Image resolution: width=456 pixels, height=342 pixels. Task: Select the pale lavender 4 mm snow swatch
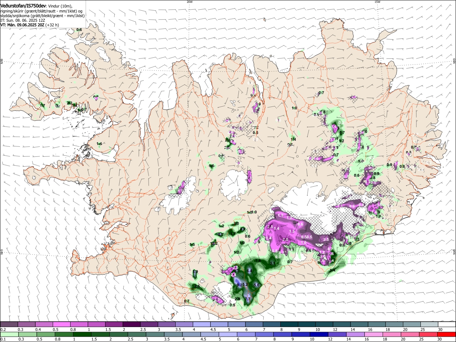[202, 325]
